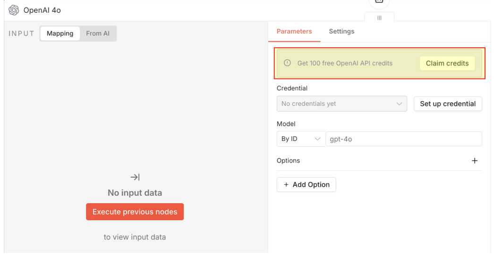Click Execute previous nodes button

pyautogui.click(x=135, y=212)
